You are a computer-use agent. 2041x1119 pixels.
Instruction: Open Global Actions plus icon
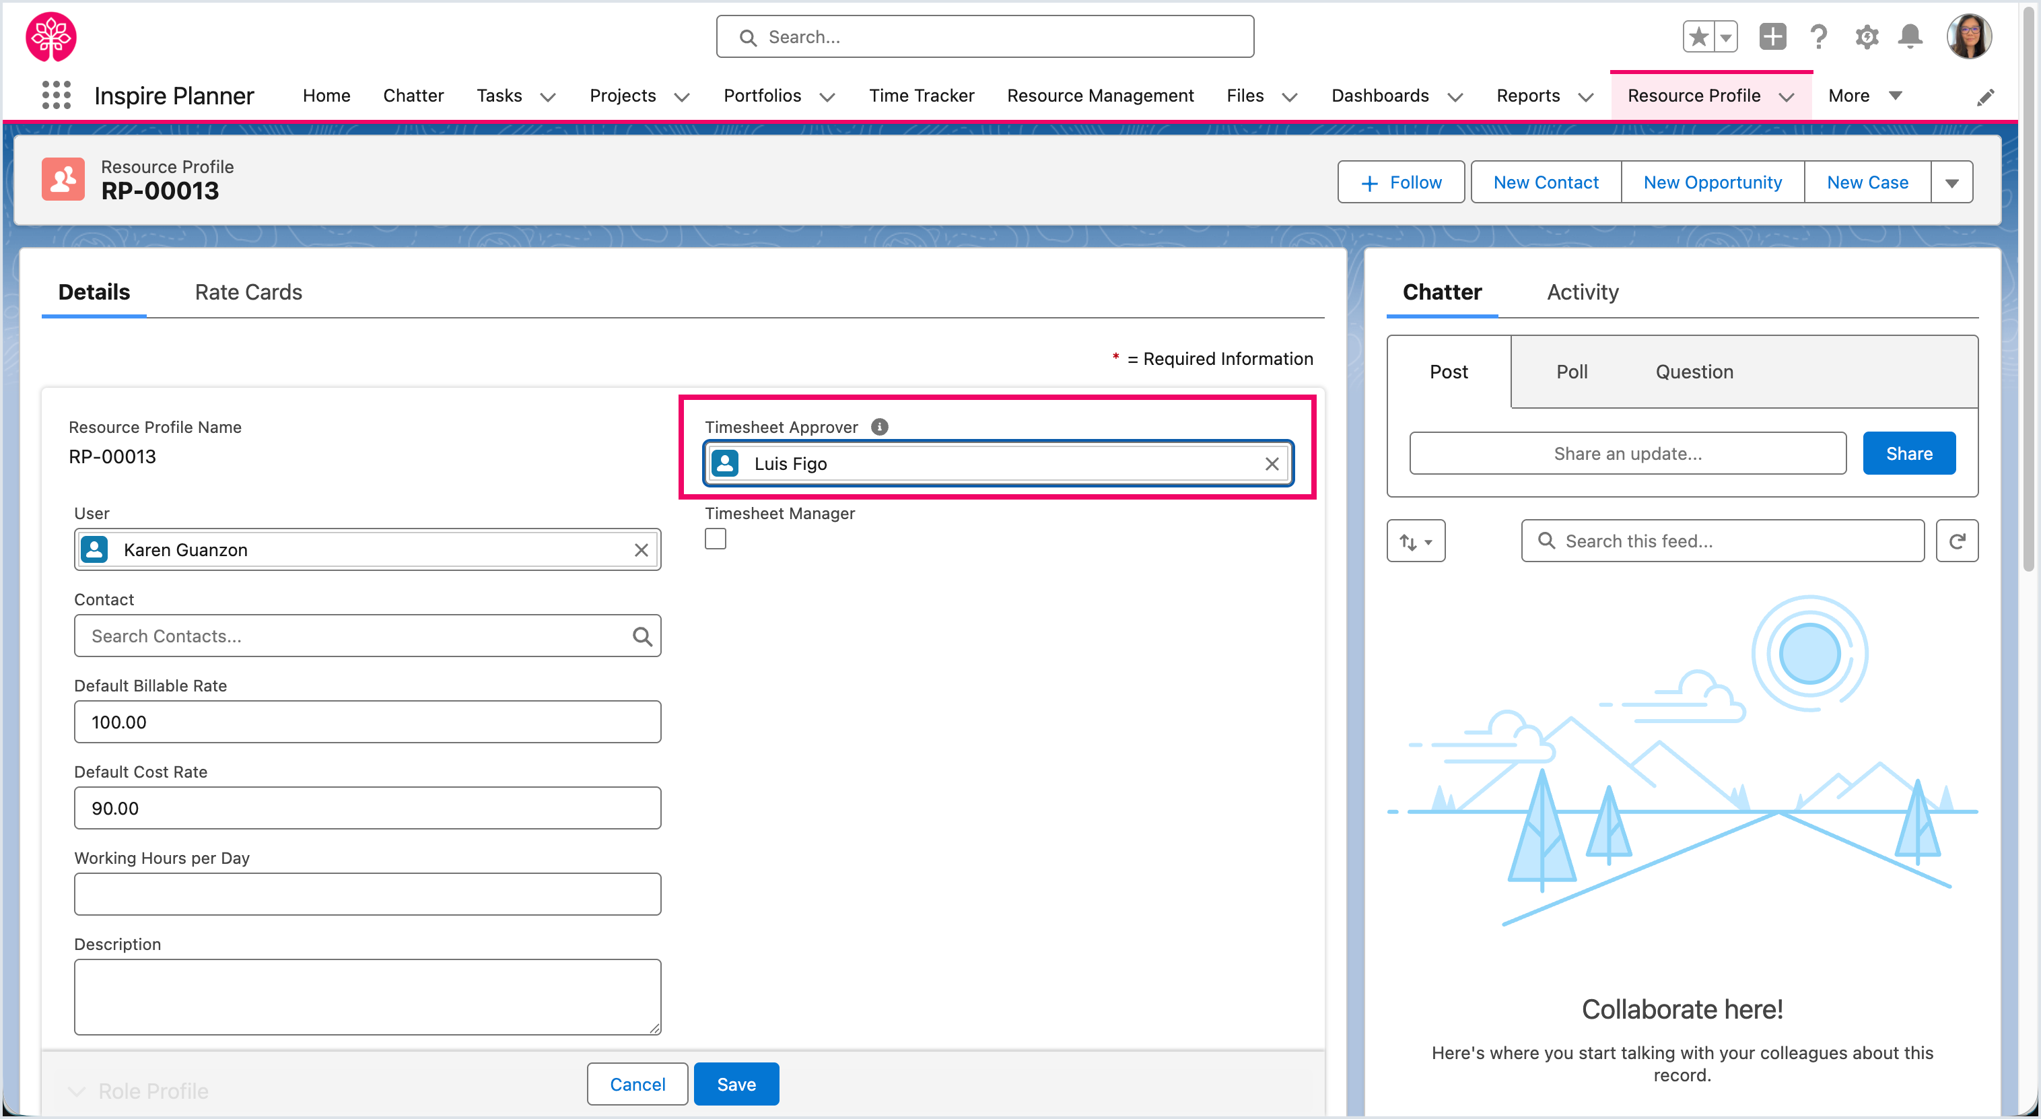coord(1772,36)
